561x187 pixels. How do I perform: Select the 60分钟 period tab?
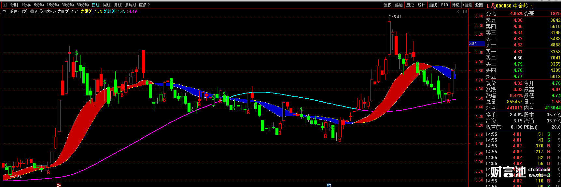click(83, 5)
